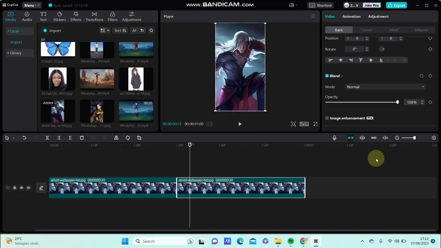Open the Sort dropdown
This screenshot has width=441, height=248.
click(x=120, y=31)
